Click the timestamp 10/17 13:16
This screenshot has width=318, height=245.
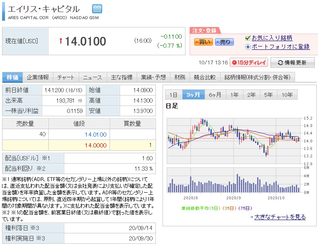(x=213, y=63)
